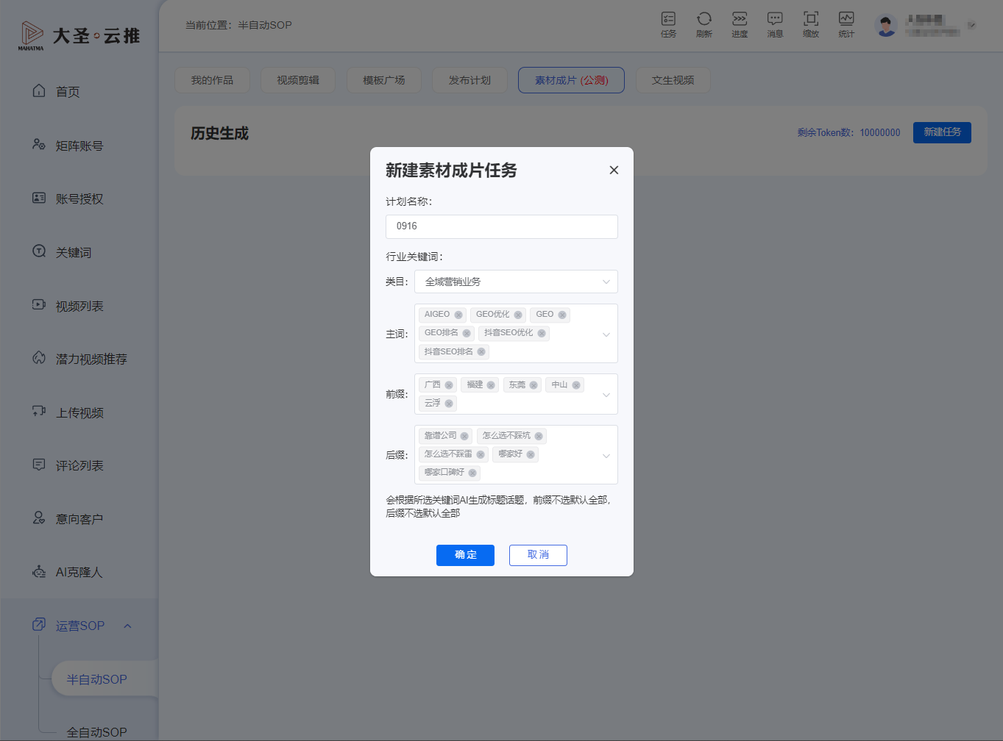
Task: Open 矩阵账号 in the sidebar
Action: point(79,146)
